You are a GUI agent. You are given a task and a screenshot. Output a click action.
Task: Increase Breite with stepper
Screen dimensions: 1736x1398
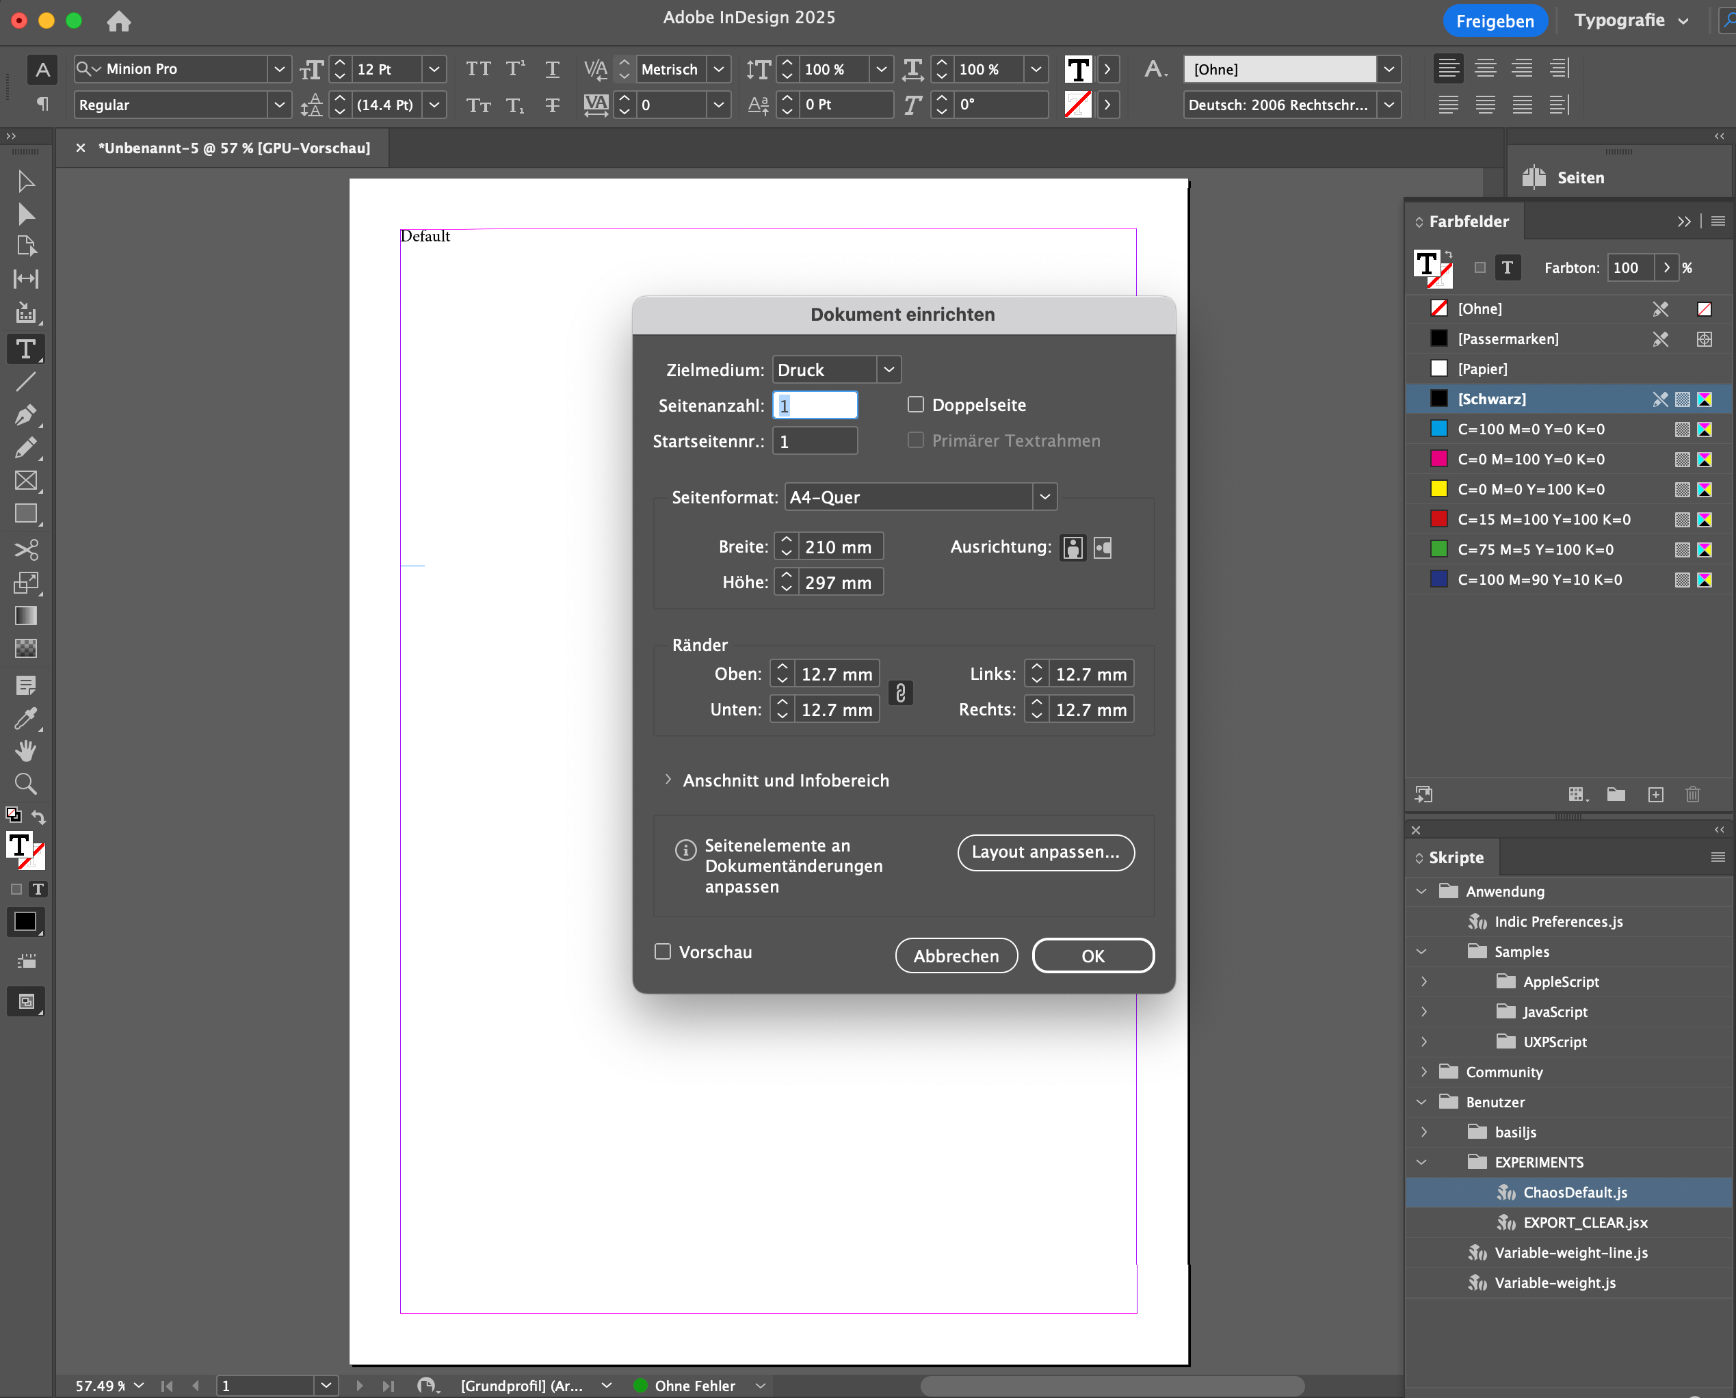pos(787,540)
